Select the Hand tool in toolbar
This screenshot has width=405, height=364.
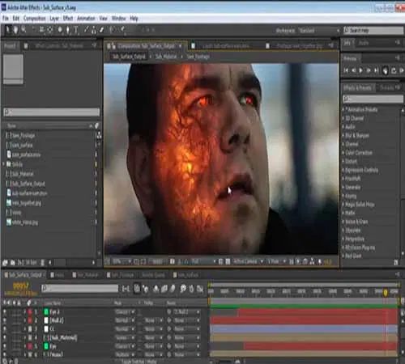point(15,30)
